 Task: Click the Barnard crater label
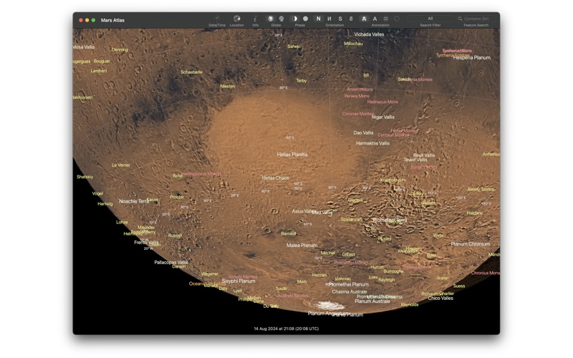[x=289, y=233]
